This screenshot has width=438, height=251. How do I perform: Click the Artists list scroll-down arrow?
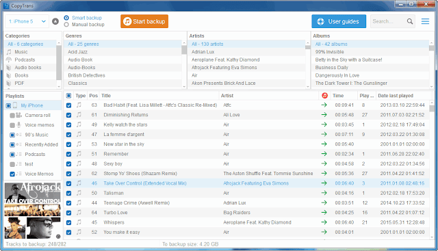pos(308,86)
